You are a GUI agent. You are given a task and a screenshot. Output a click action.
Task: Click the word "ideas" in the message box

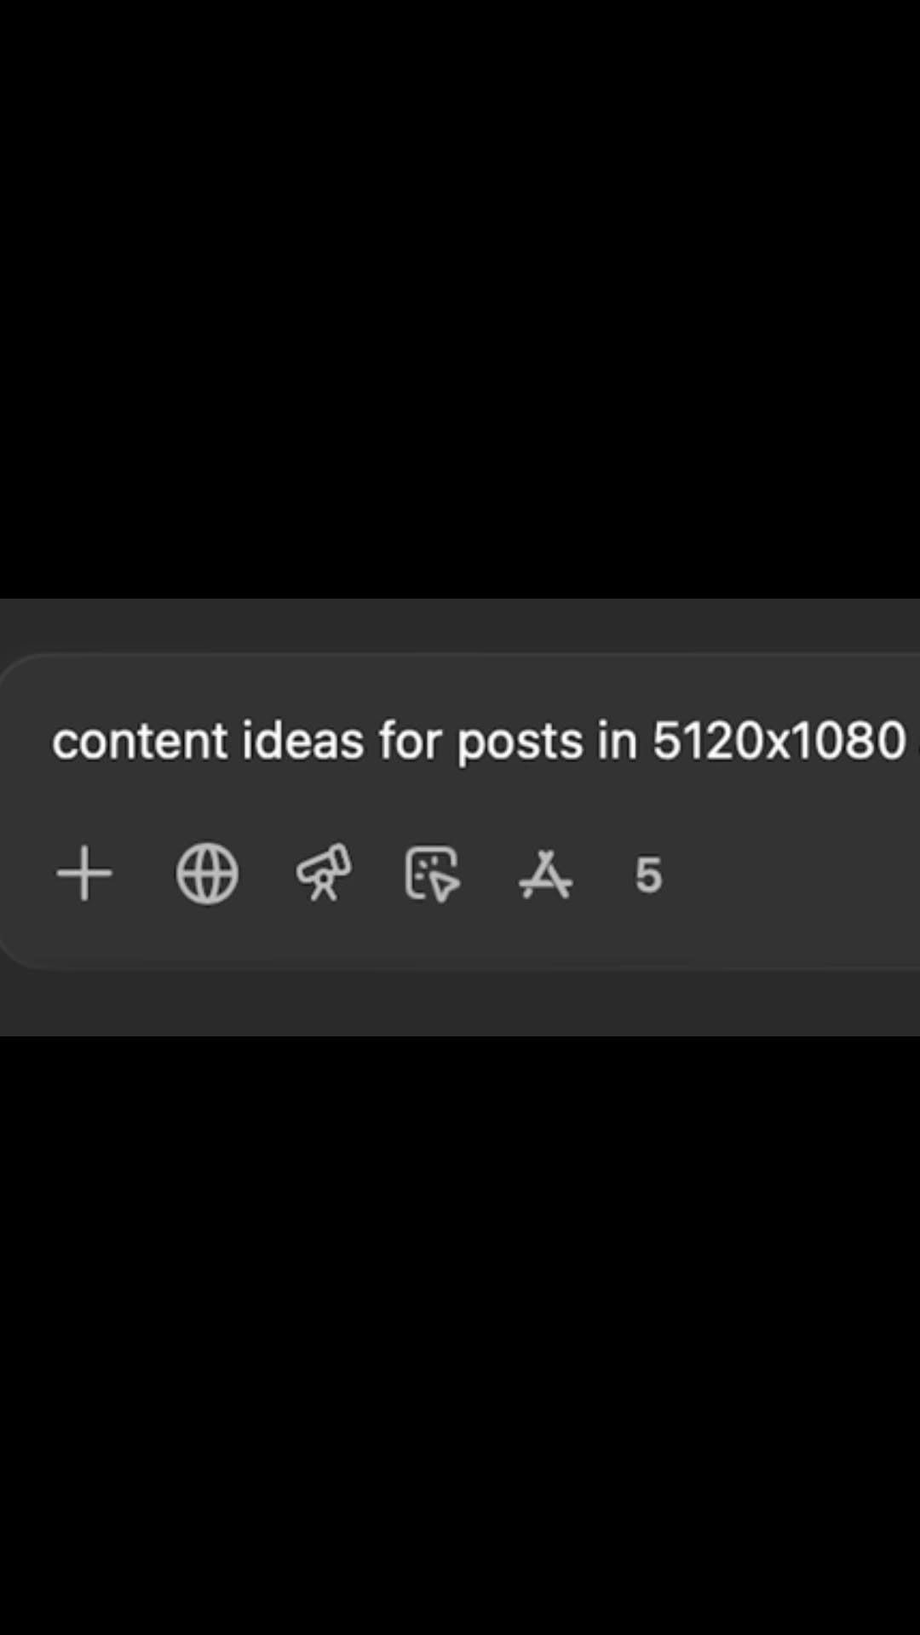(303, 740)
